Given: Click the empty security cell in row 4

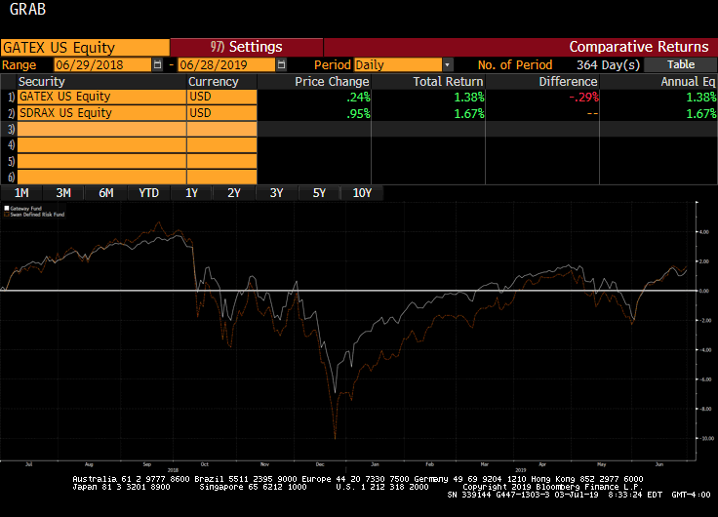Looking at the screenshot, I should tap(101, 145).
